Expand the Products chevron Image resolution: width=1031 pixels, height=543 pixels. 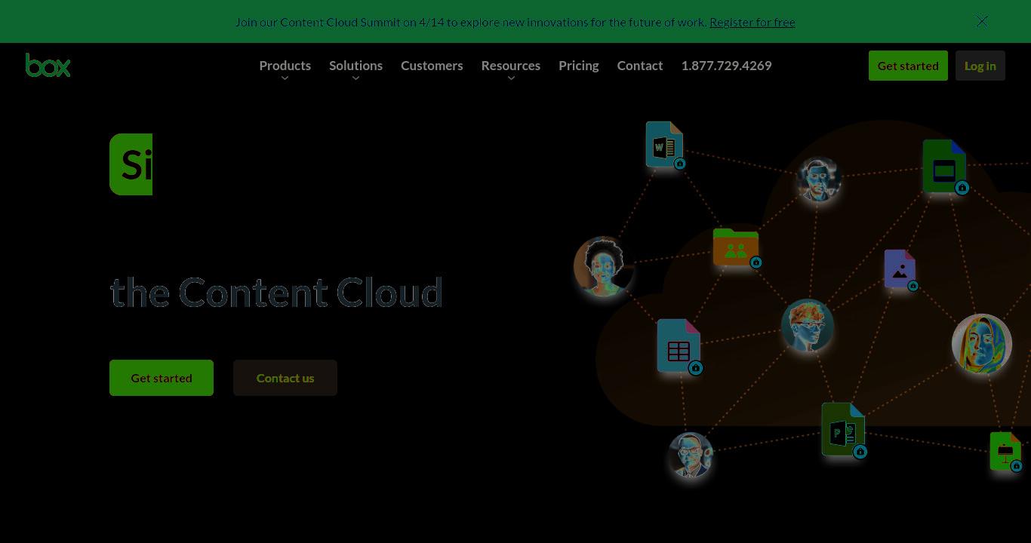coord(285,78)
